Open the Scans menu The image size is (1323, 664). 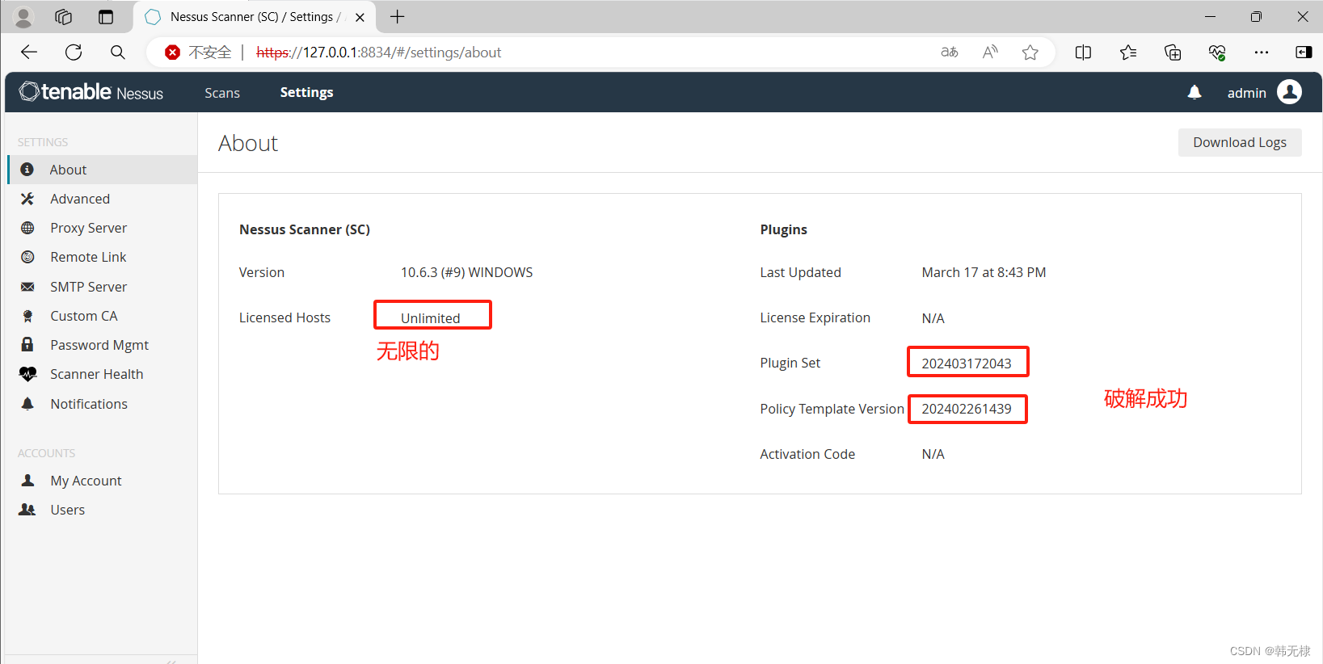coord(222,93)
